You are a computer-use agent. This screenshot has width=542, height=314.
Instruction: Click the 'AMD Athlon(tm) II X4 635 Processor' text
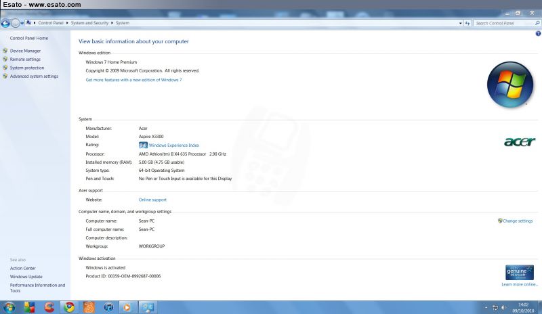(172, 154)
